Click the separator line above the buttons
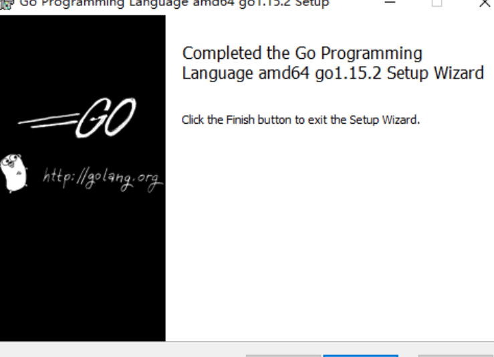 click(x=247, y=342)
